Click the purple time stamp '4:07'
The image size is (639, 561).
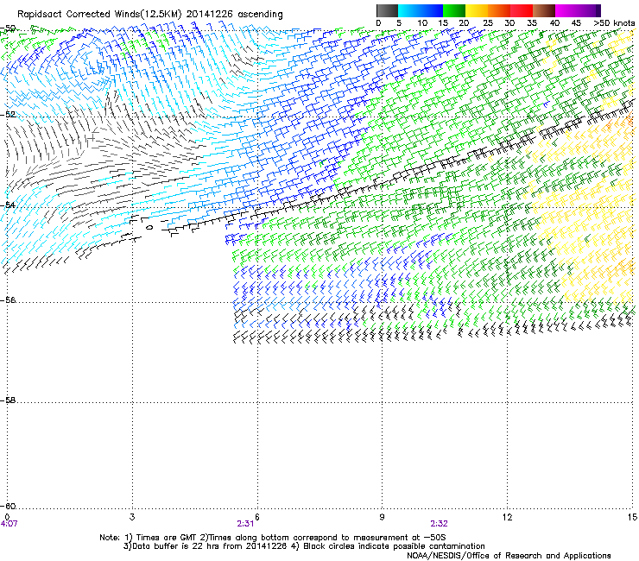(9, 524)
